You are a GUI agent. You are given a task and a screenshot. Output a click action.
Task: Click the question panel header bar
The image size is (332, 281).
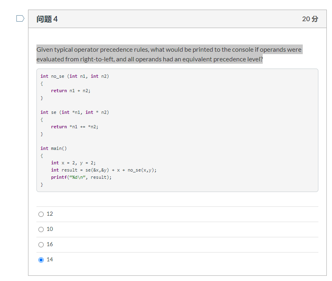pyautogui.click(x=176, y=18)
